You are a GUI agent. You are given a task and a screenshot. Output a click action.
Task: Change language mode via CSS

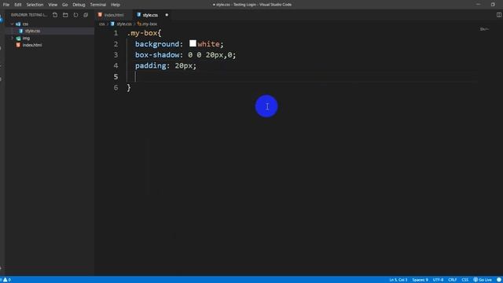point(464,280)
